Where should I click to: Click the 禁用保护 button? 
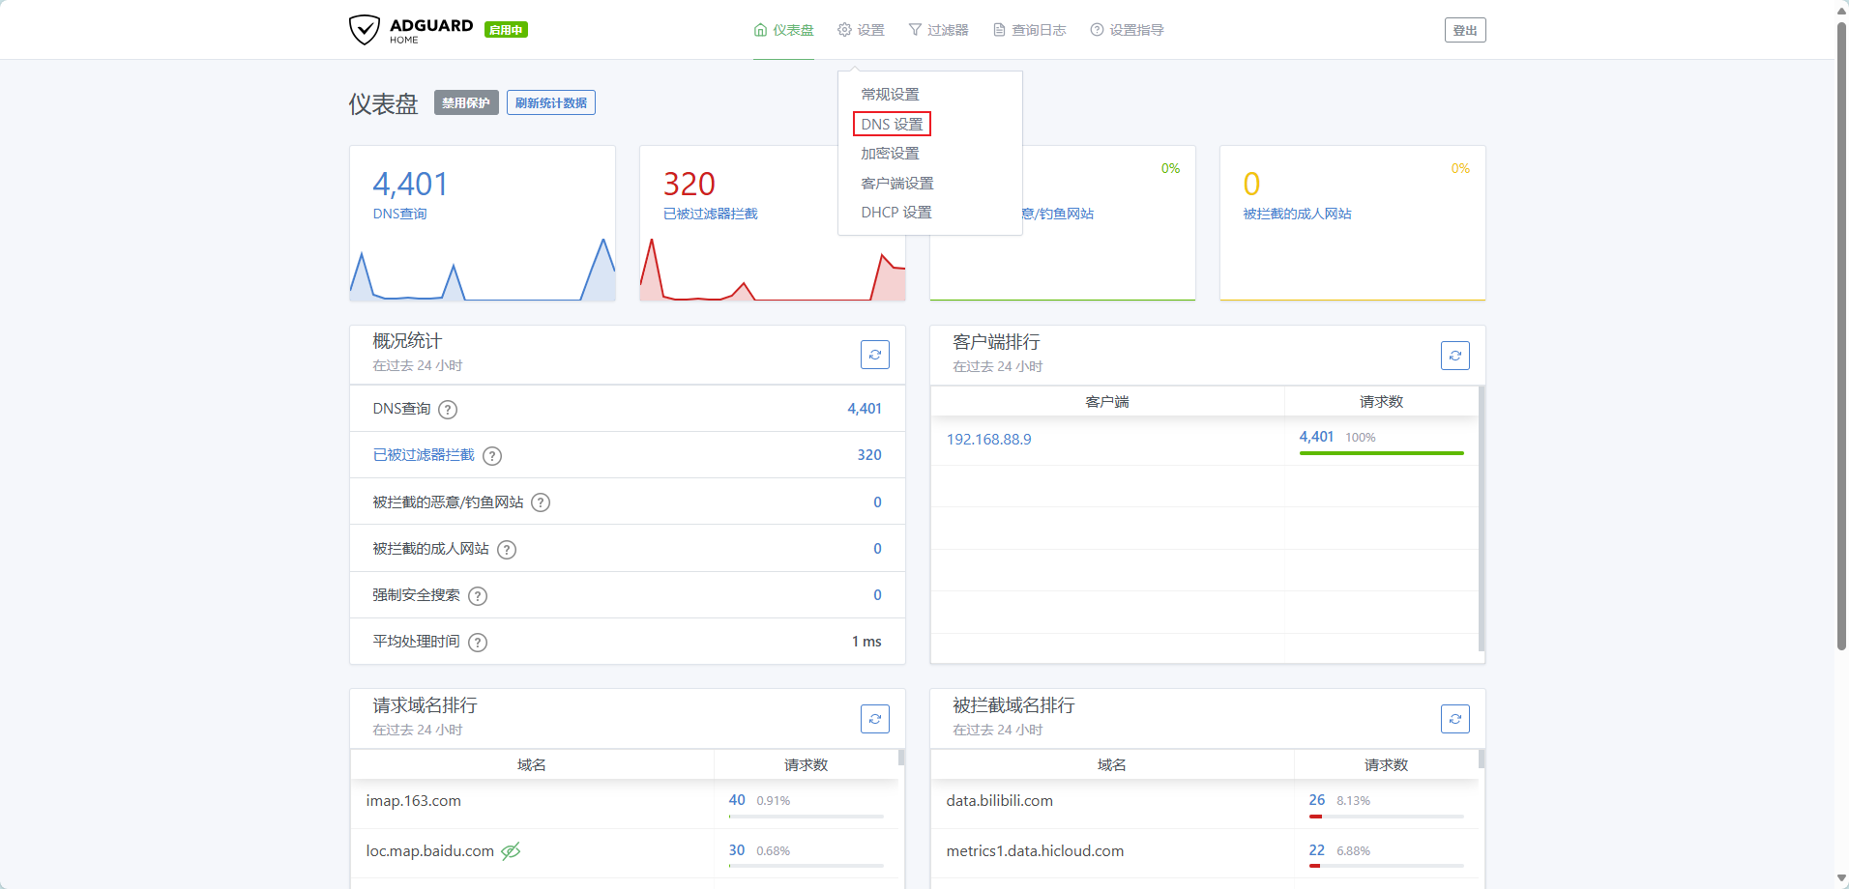click(465, 102)
